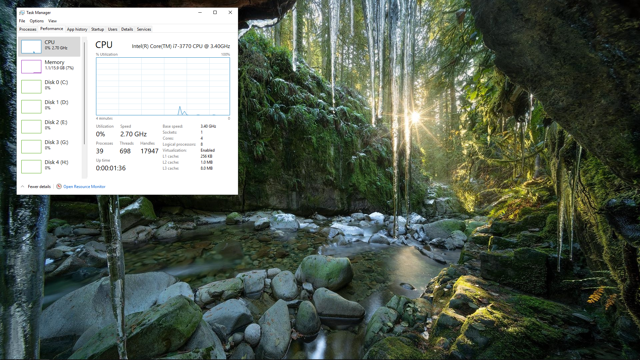The image size is (640, 360).
Task: Switch to the Details tab
Action: tap(127, 29)
